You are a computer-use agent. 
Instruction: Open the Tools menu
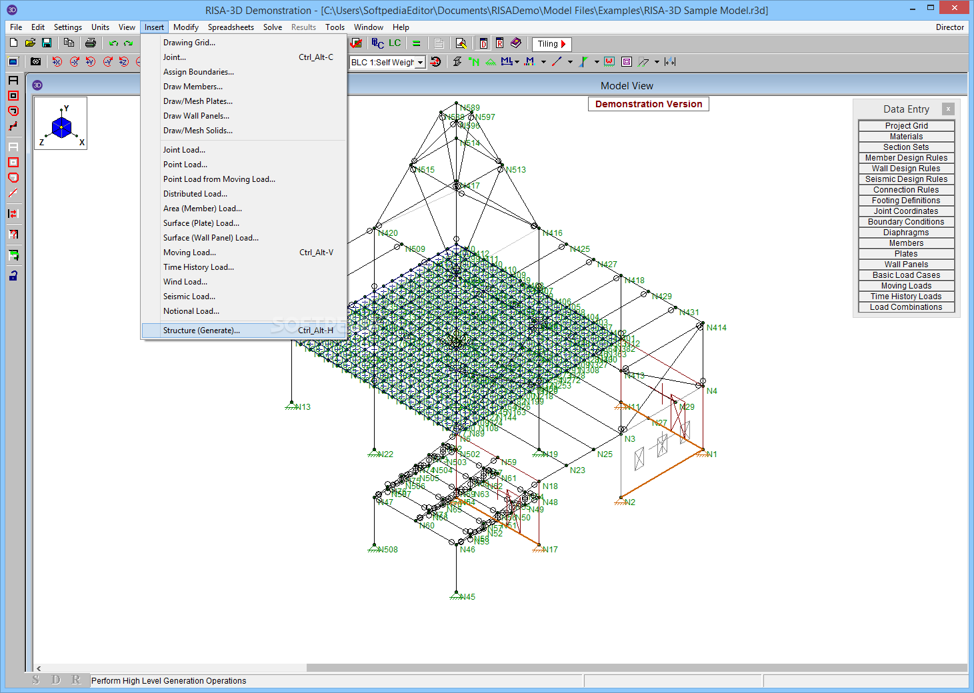(335, 27)
